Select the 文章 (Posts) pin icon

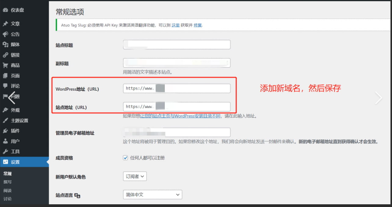point(5,23)
